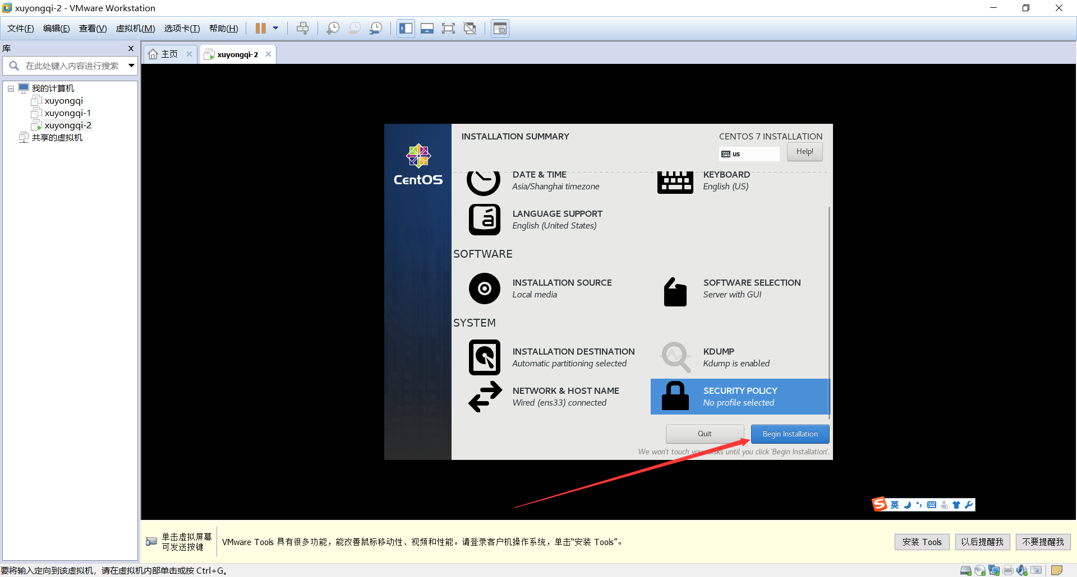Toggle Sogou punctuation mode icon
1077x577 pixels.
coord(919,505)
